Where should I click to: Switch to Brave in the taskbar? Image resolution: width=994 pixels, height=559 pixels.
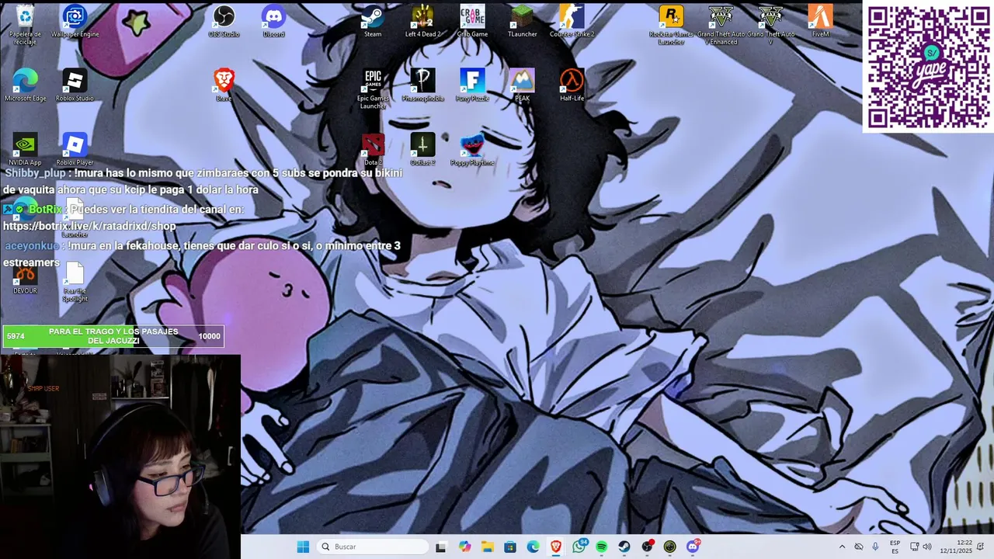pos(556,547)
